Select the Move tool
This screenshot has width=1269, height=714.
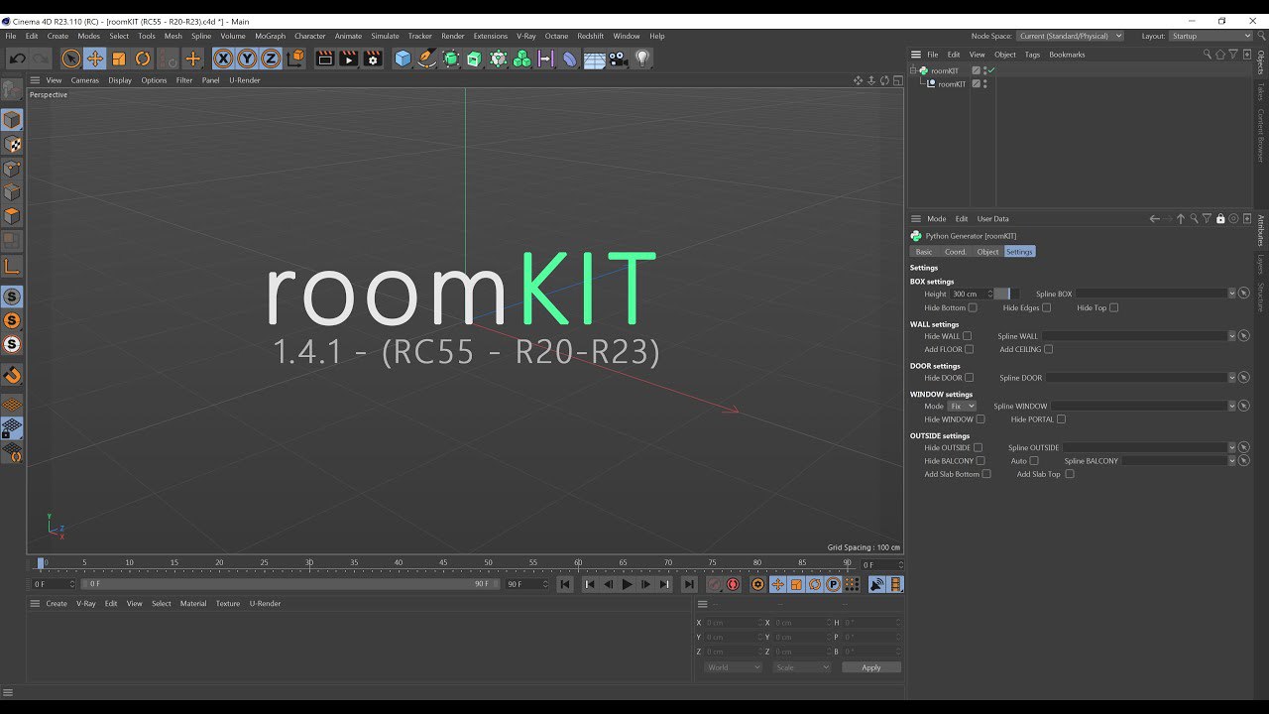coord(95,59)
